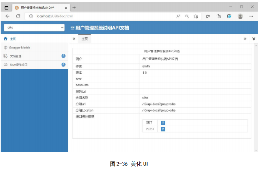
Task: Click the 接口统计信息 label
Action: [85, 117]
